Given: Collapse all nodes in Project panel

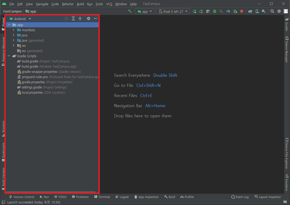Looking at the screenshot, I should (80, 18).
